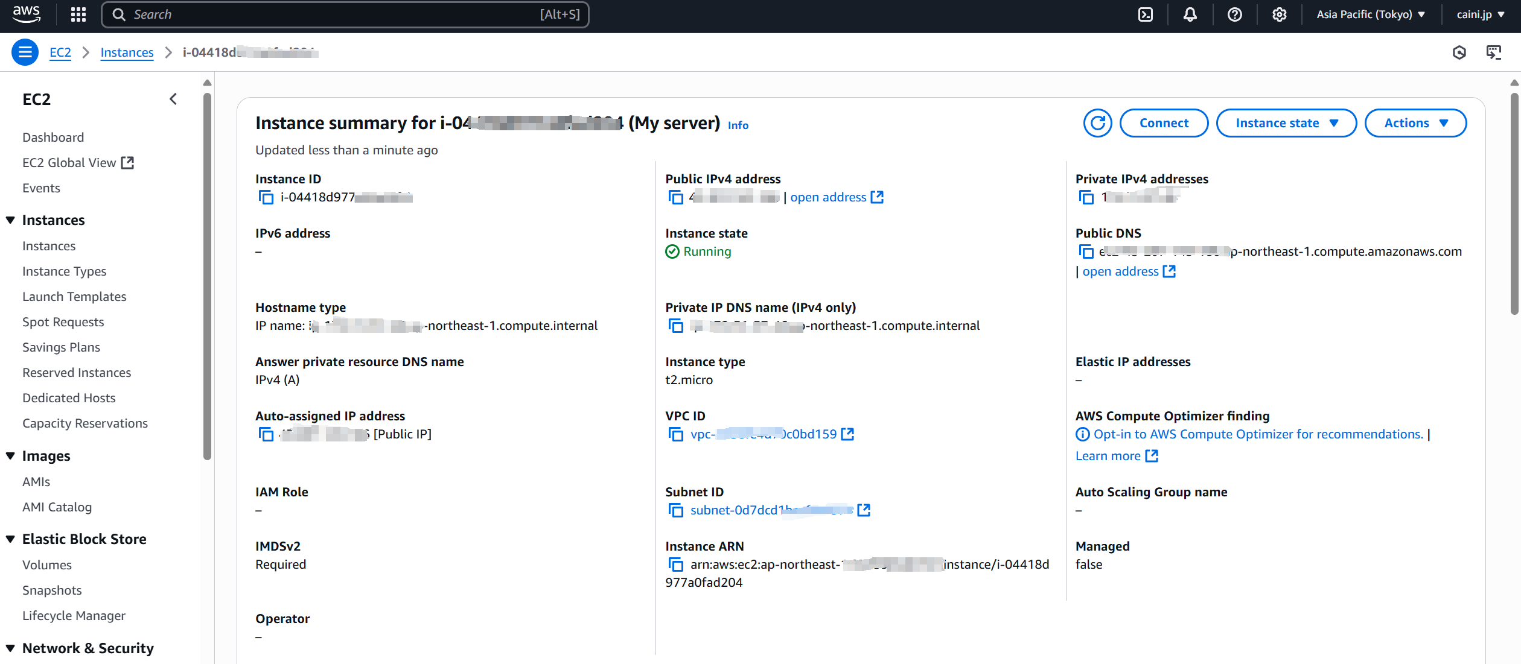Click the t2.micro instance type value
1521x664 pixels.
pyautogui.click(x=689, y=380)
